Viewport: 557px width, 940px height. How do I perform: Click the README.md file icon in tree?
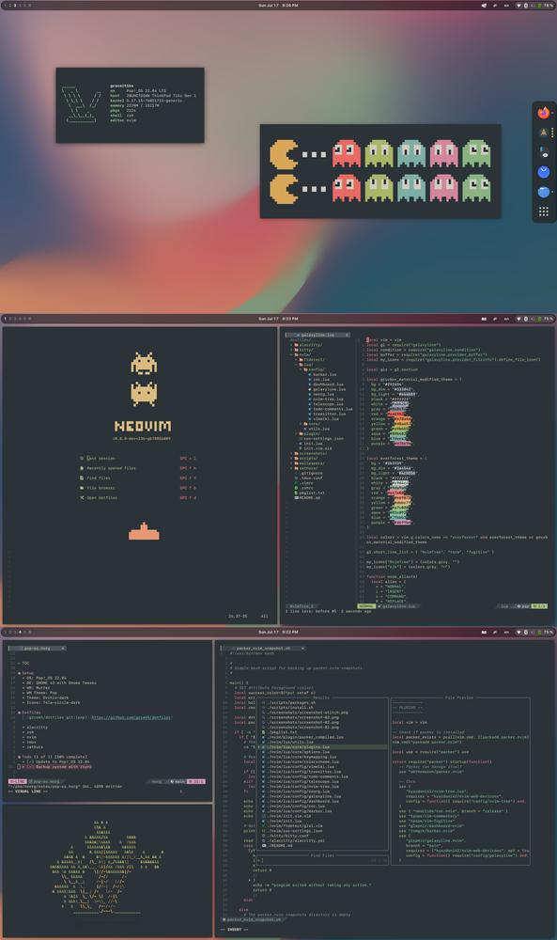(x=296, y=497)
